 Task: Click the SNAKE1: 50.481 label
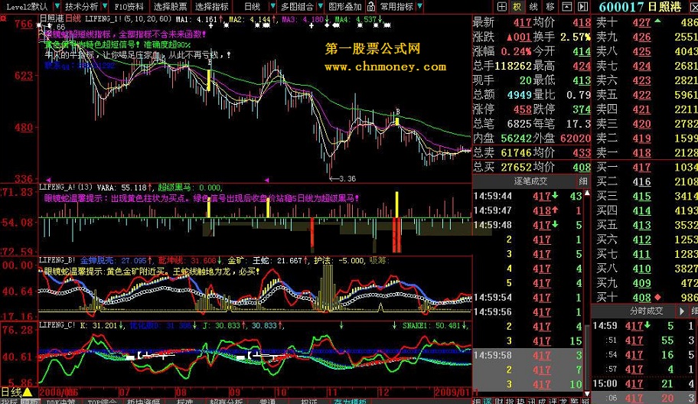pyautogui.click(x=432, y=326)
